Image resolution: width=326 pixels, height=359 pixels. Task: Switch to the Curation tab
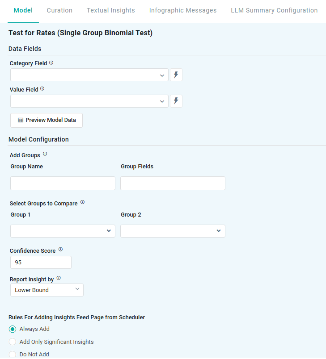click(59, 10)
